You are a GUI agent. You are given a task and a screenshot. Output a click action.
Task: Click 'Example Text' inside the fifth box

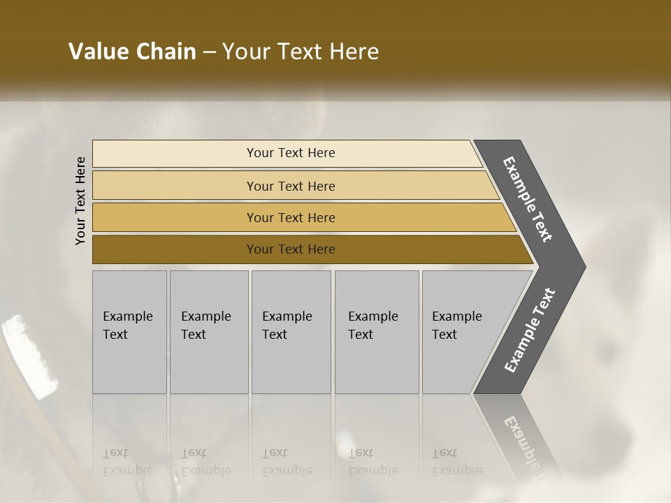tap(456, 325)
